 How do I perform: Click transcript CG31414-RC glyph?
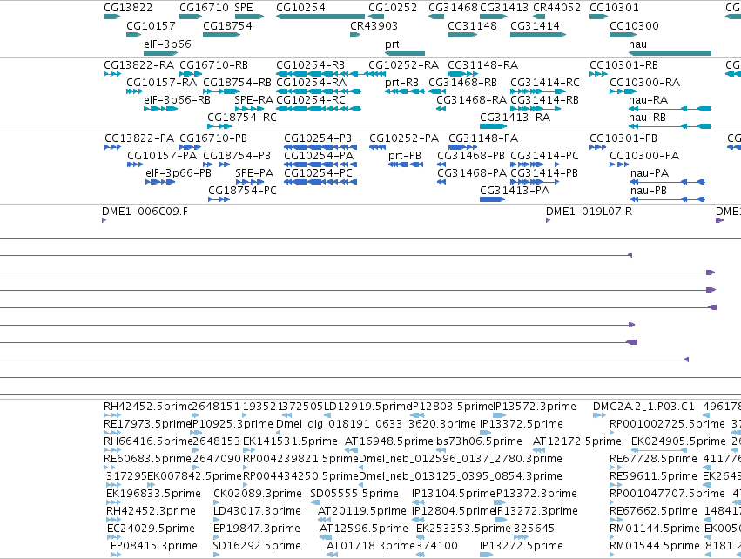pyautogui.click(x=538, y=91)
